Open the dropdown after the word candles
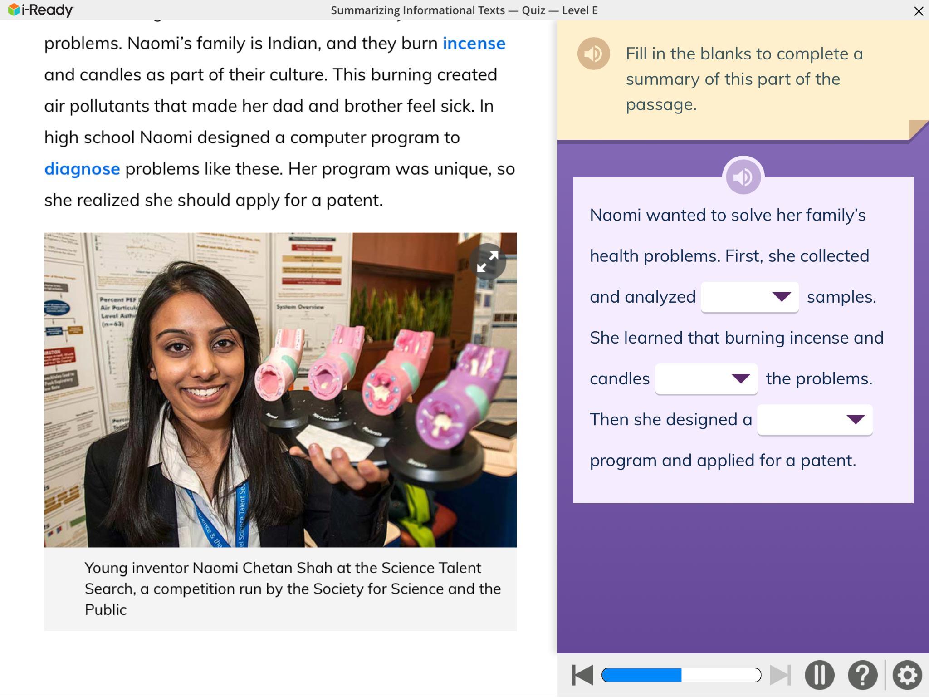929x697 pixels. (x=706, y=378)
